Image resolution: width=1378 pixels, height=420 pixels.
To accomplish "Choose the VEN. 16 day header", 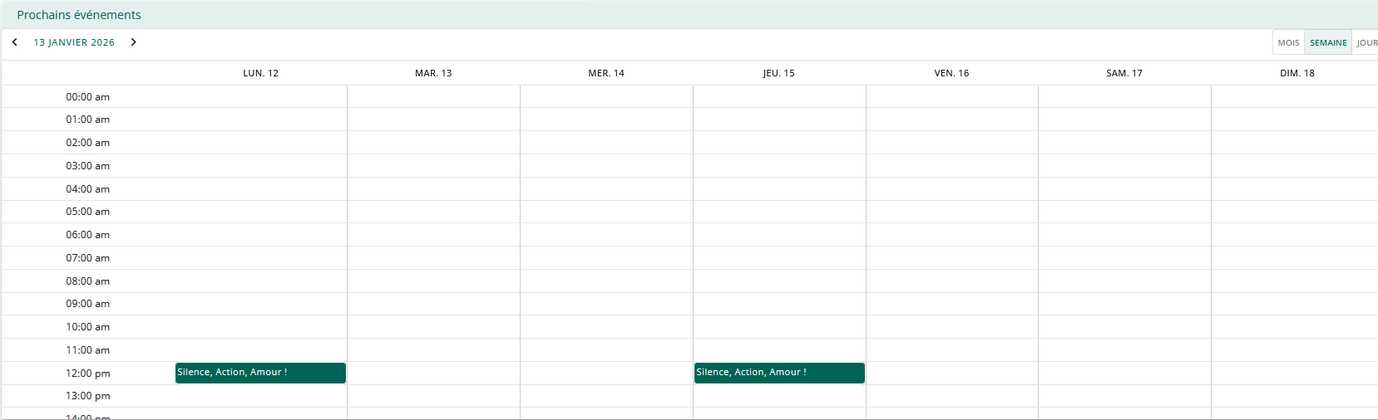I will pyautogui.click(x=951, y=73).
